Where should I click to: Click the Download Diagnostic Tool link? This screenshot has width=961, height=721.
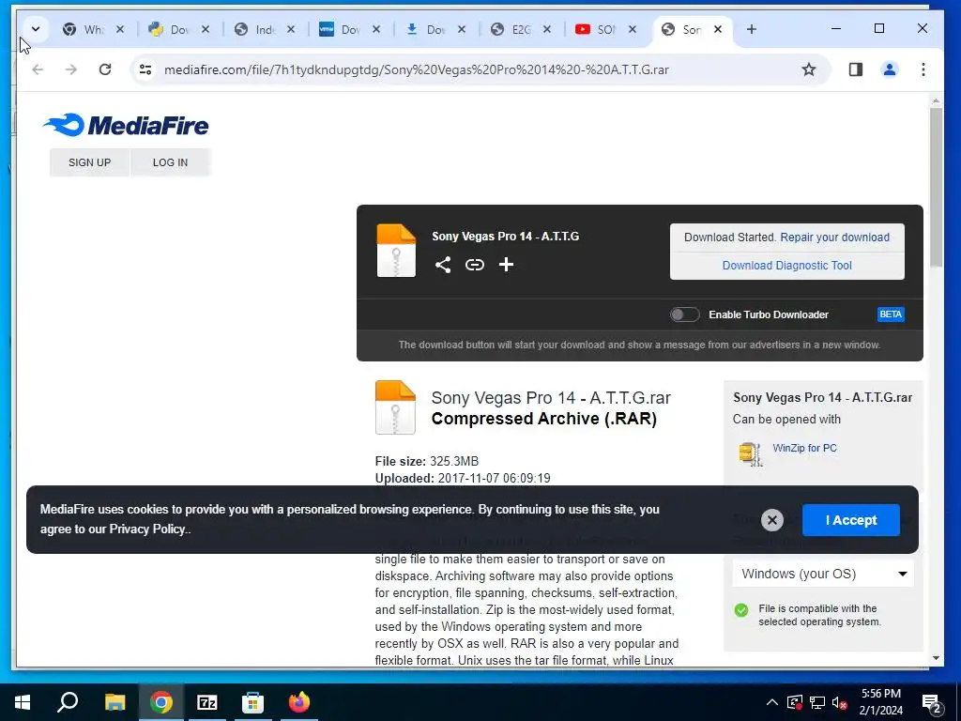pos(787,266)
